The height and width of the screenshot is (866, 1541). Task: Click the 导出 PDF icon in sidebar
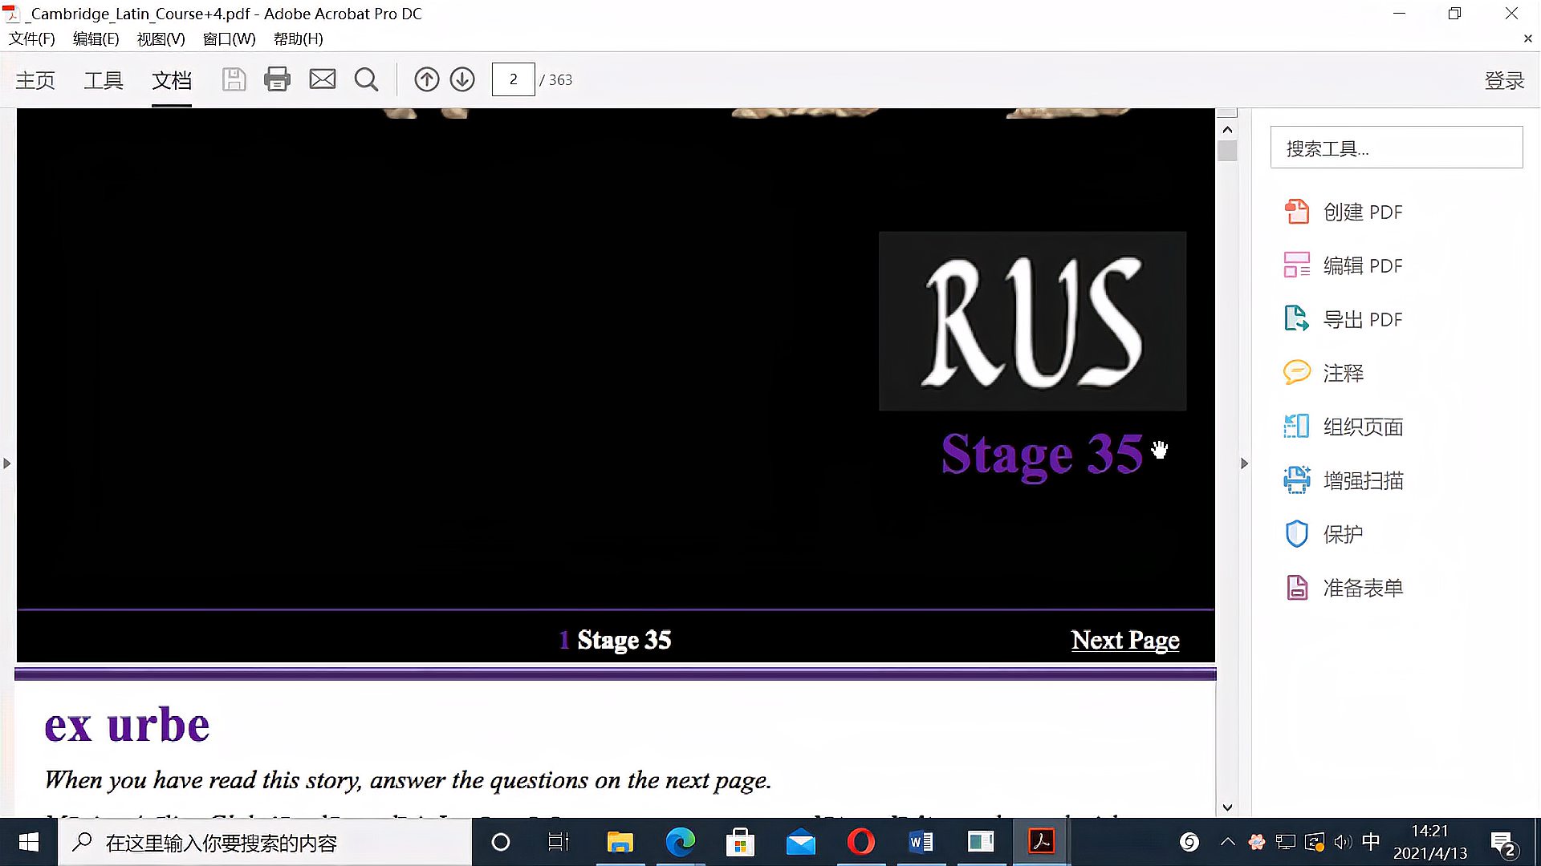(1296, 318)
